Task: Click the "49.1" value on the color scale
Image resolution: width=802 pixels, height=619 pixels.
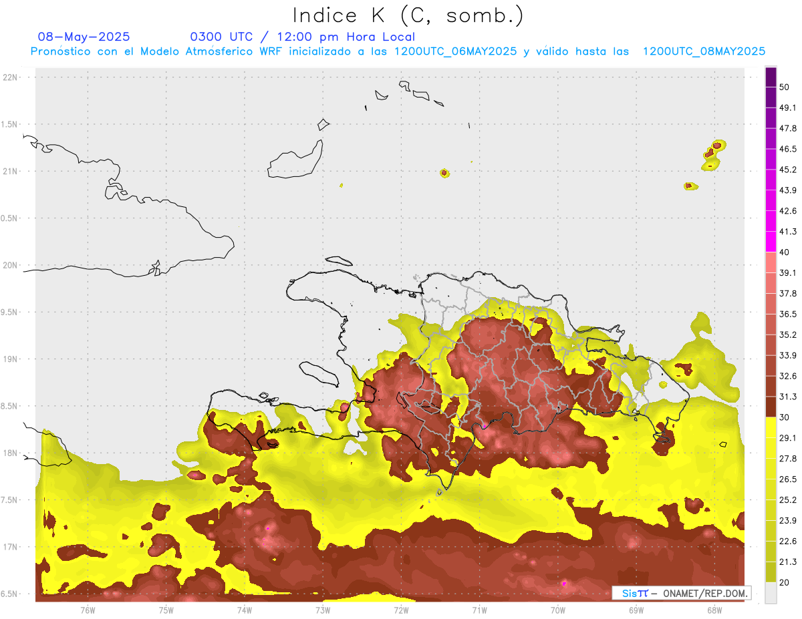Action: [788, 108]
